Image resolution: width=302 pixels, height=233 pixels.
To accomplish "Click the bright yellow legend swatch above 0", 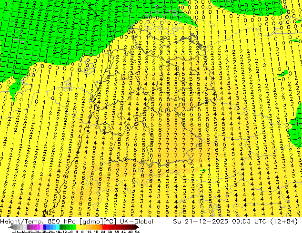I will click(x=78, y=227).
